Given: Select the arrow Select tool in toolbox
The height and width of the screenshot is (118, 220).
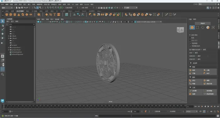Looking at the screenshot, I should coord(3,21).
